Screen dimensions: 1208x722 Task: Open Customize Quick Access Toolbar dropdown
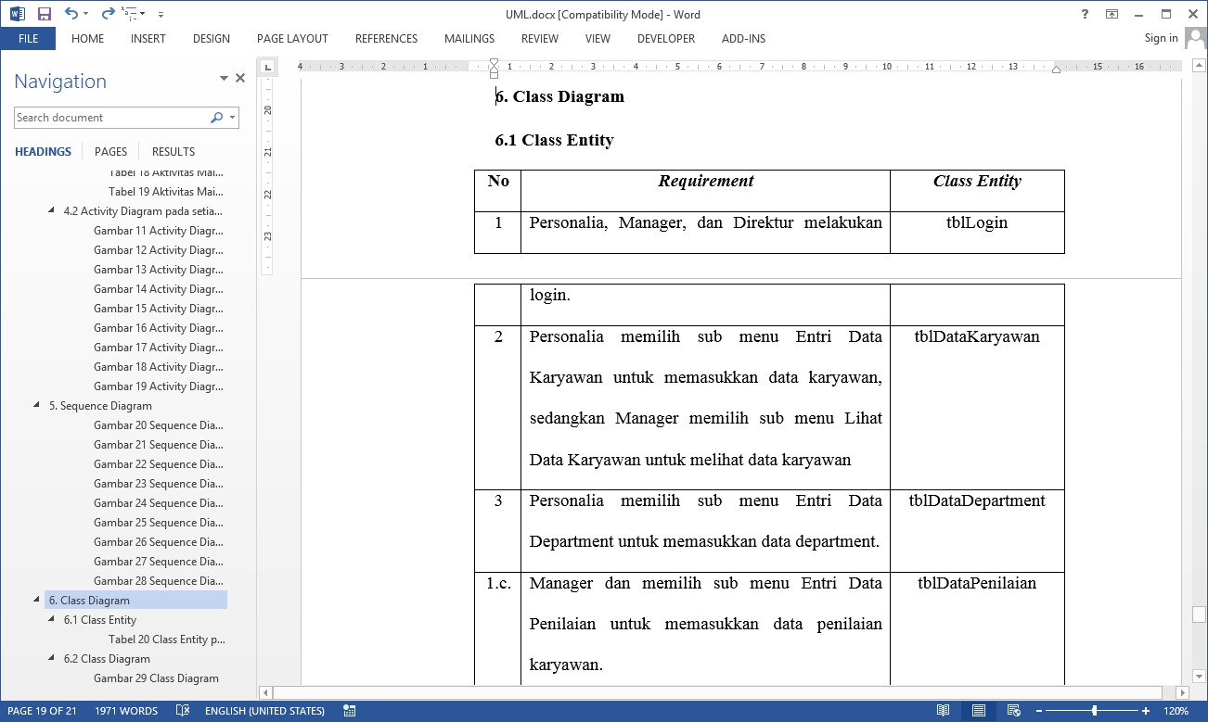point(161,14)
